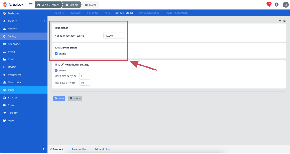290x154 pixels.
Task: Open notifications bell with 36+ badge
Action: click(x=269, y=5)
